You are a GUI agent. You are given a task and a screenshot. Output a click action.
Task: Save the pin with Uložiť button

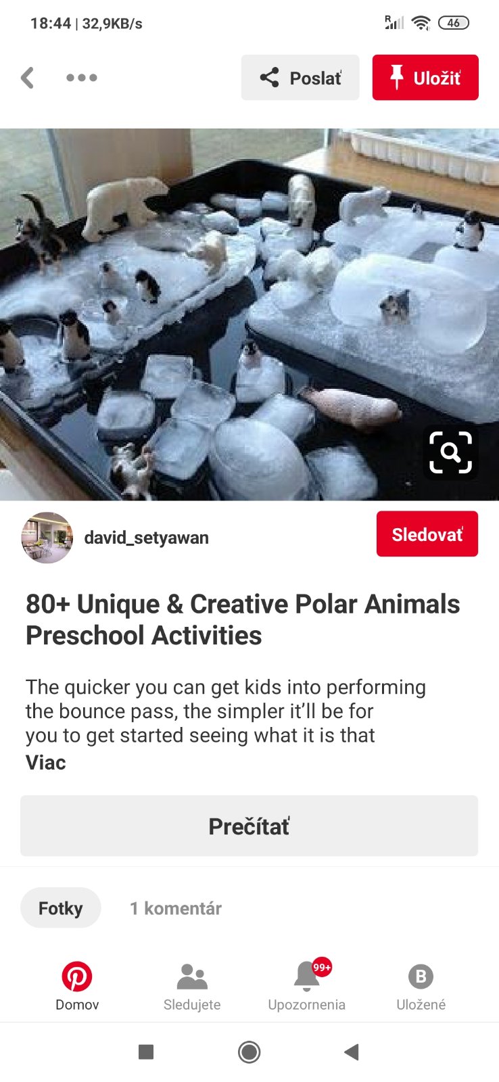coord(425,78)
